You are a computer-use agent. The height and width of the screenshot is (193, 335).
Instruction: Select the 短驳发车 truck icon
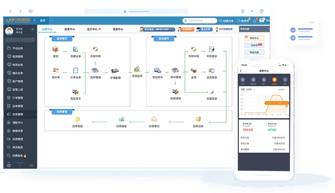pyautogui.click(x=75, y=92)
